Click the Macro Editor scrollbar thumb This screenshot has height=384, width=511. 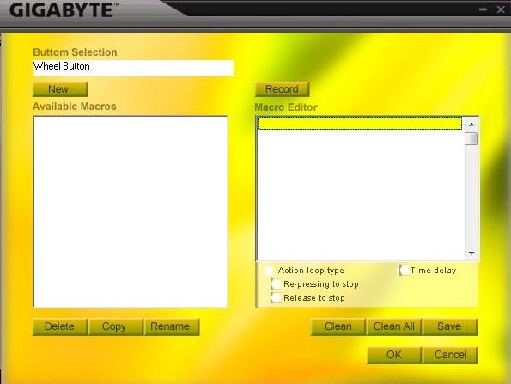tap(471, 139)
